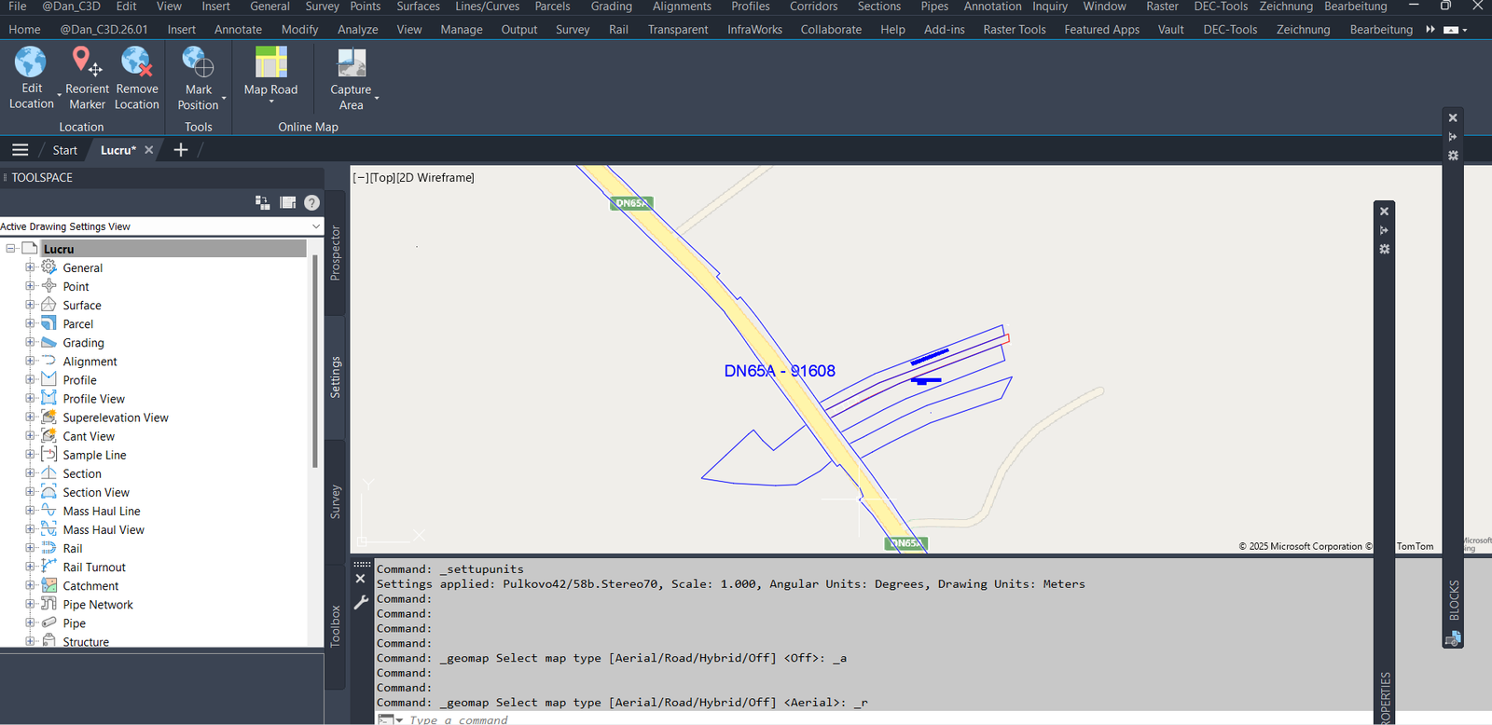Open Toolspace help question mark icon
Viewport: 1492px width, 725px height.
[x=311, y=202]
